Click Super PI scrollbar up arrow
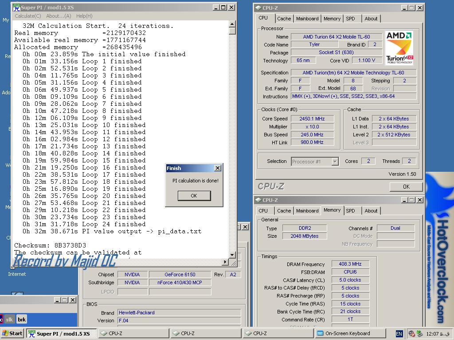Screen dimensions: 454x340 [232, 24]
